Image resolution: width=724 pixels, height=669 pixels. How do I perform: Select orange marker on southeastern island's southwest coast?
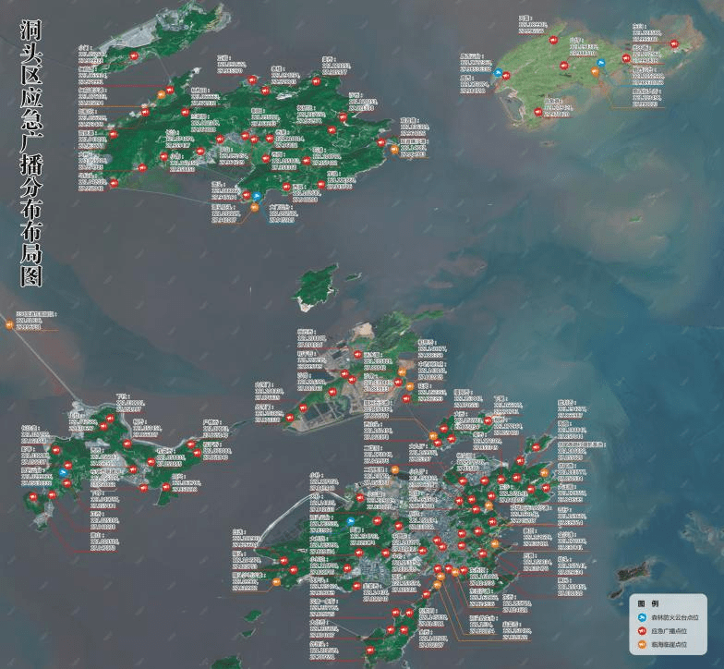pyautogui.click(x=276, y=582)
